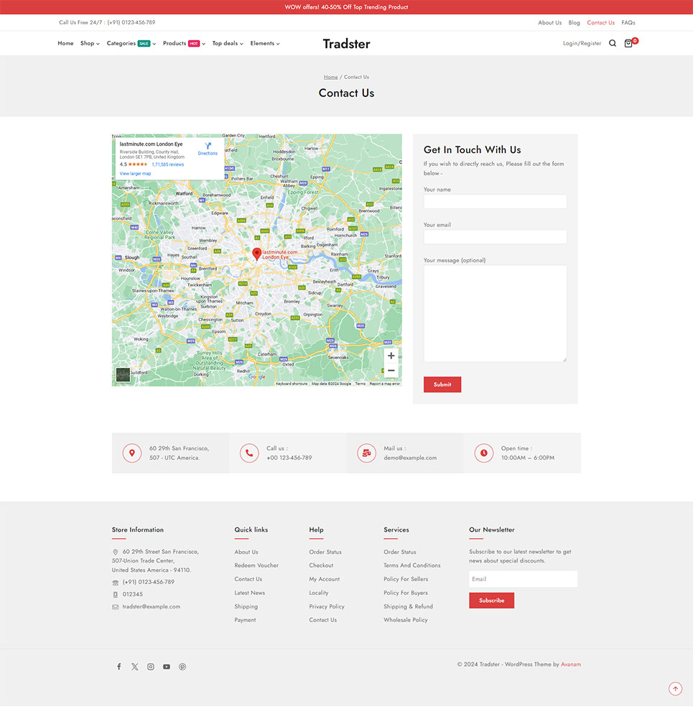Expand the Elements menu
Screen dimensions: 693x707
click(x=265, y=43)
